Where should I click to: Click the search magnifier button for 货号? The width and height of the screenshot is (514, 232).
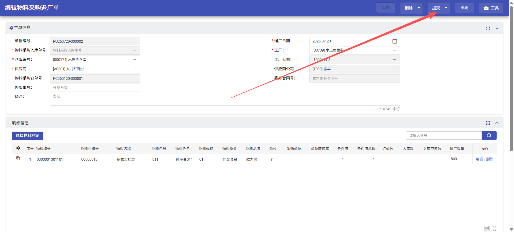pyautogui.click(x=489, y=135)
